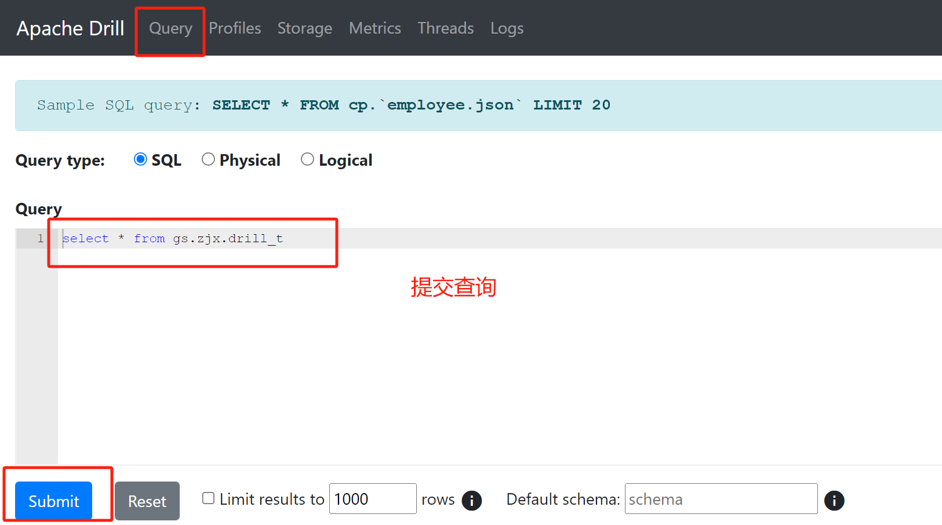Select the SQL query type radio button

140,159
